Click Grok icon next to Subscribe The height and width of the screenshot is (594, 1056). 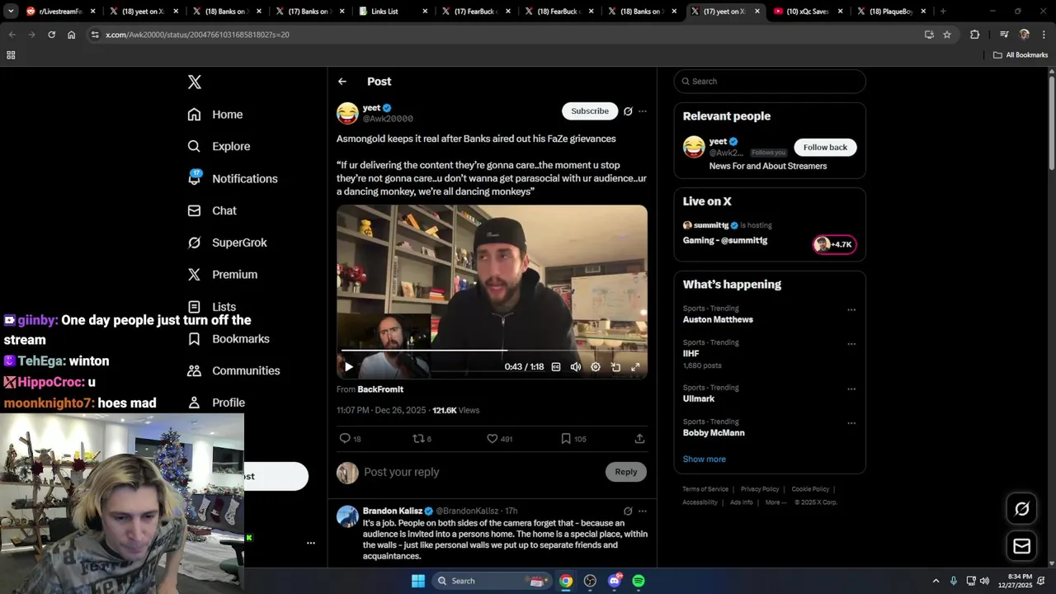(628, 111)
